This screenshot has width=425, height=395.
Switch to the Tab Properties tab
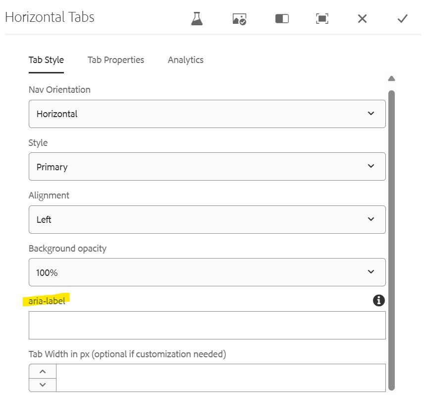[116, 60]
